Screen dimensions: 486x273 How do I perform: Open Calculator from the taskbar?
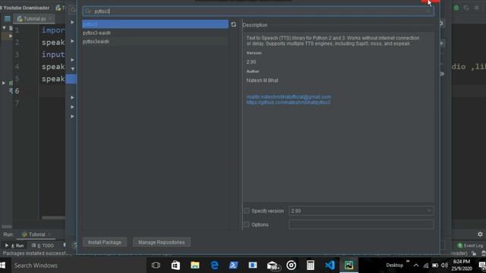pyautogui.click(x=311, y=265)
